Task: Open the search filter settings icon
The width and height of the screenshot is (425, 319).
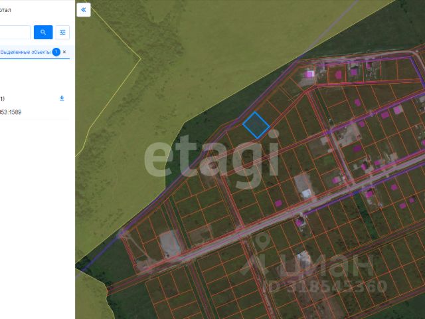Action: point(62,33)
